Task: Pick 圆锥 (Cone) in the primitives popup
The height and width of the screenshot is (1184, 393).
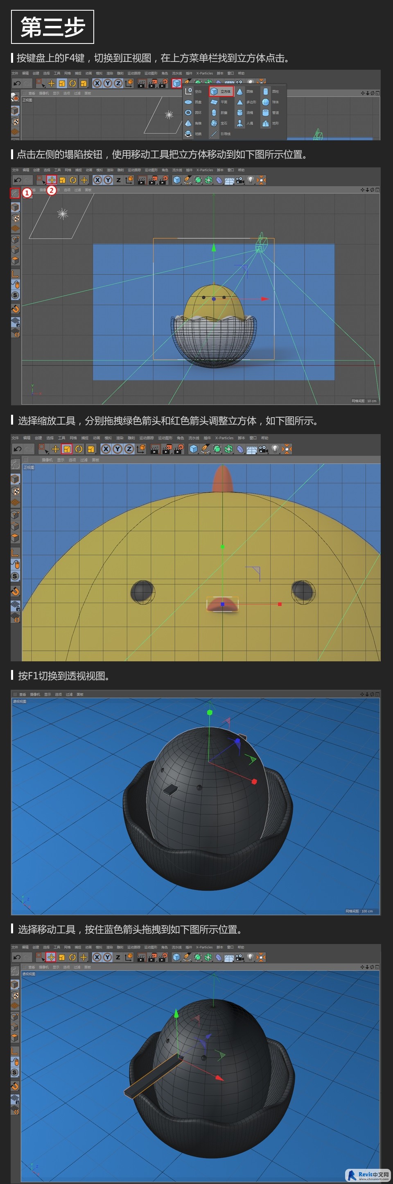Action: pos(245,91)
